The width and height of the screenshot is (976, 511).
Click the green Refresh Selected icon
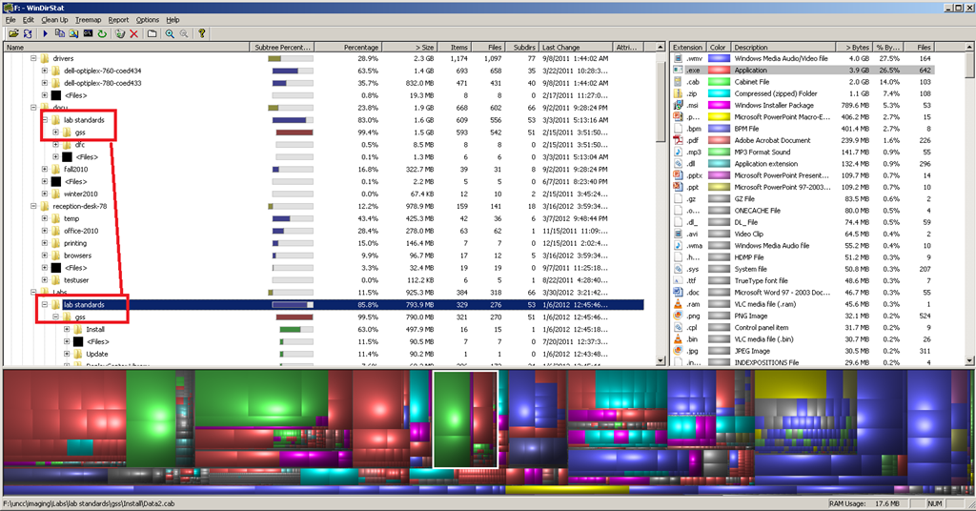point(102,33)
